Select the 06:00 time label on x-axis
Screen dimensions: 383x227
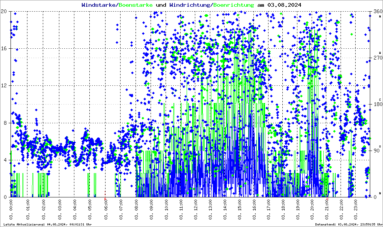106,210
